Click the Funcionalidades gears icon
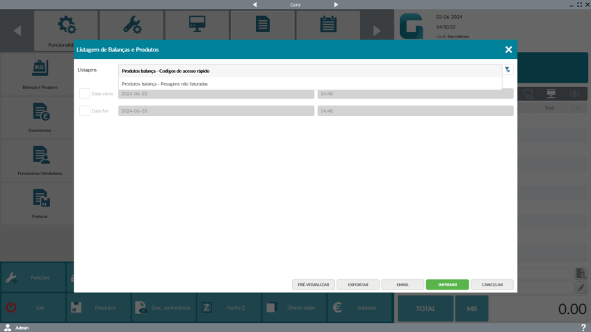The height and width of the screenshot is (332, 591). point(67,26)
